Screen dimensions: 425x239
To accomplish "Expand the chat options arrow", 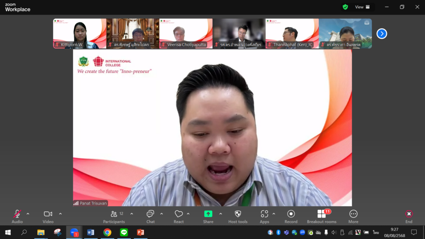I will point(161,214).
